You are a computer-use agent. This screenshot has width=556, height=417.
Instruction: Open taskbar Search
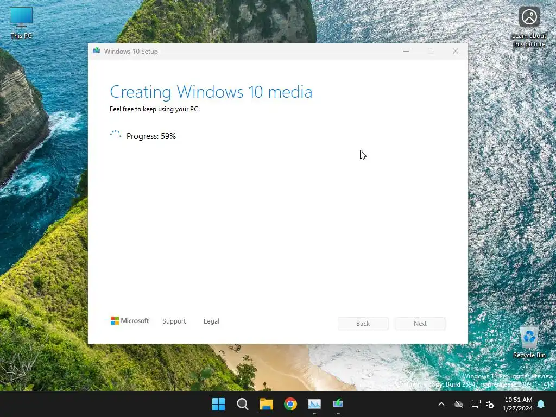243,404
